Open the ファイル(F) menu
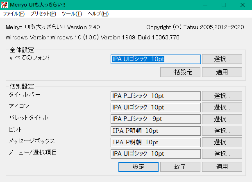 14,14
